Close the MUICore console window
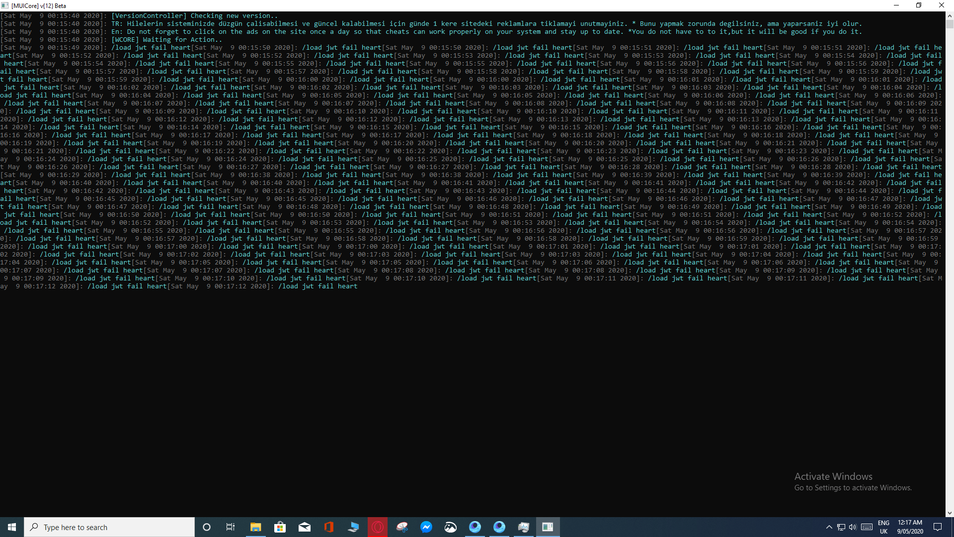 click(x=942, y=5)
